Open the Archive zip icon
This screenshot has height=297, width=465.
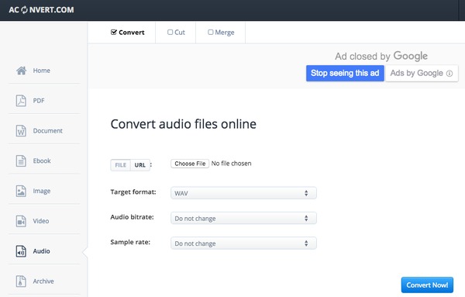pos(21,281)
